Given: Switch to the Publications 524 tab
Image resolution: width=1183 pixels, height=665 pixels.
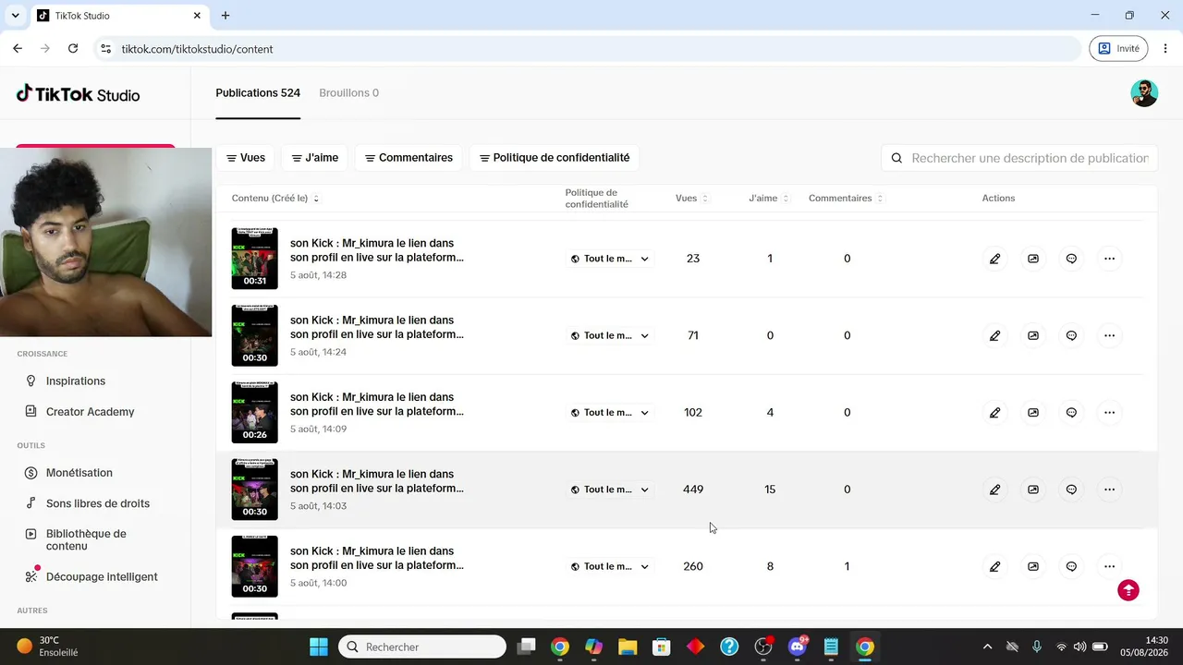Looking at the screenshot, I should [258, 93].
